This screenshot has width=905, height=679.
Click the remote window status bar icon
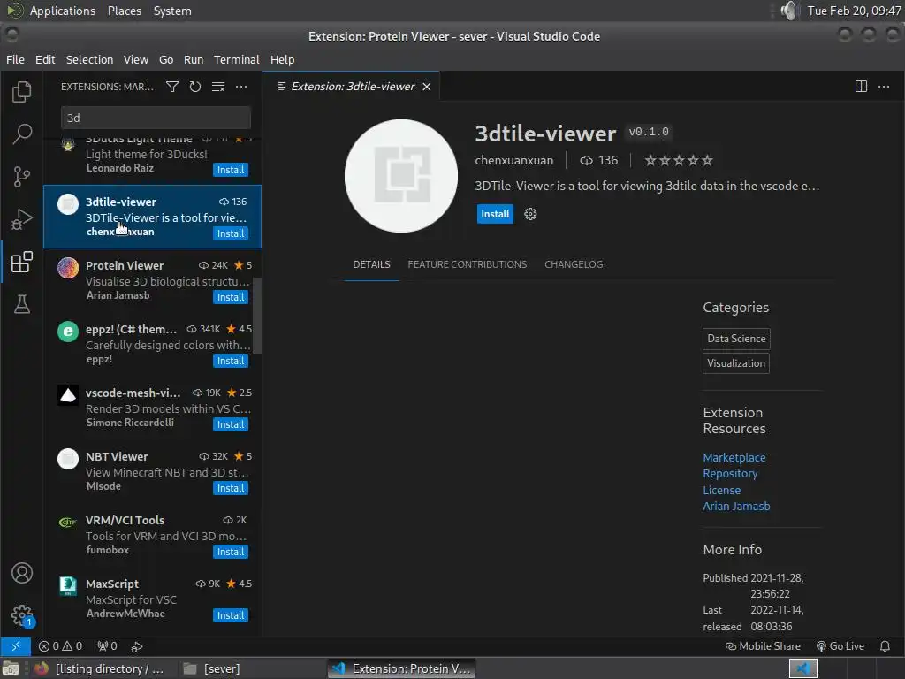click(x=16, y=646)
